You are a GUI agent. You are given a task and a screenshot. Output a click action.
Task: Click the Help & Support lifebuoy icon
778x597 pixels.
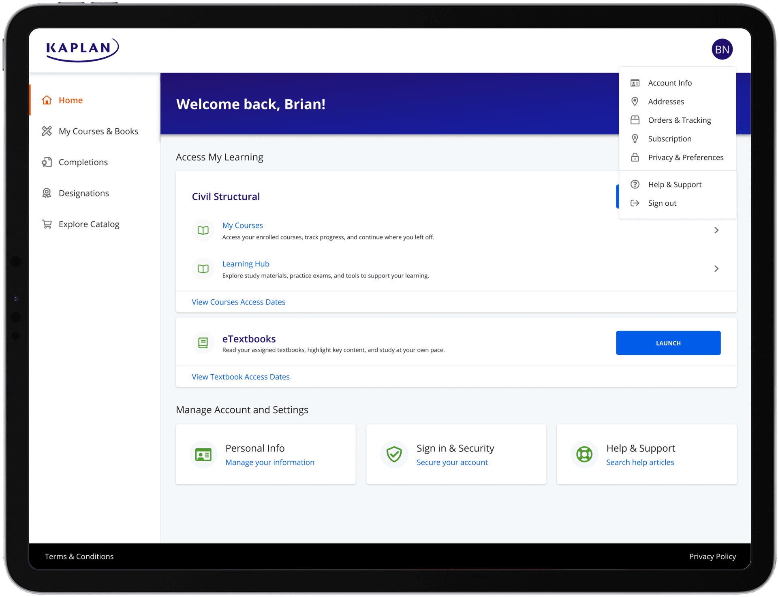click(x=584, y=454)
